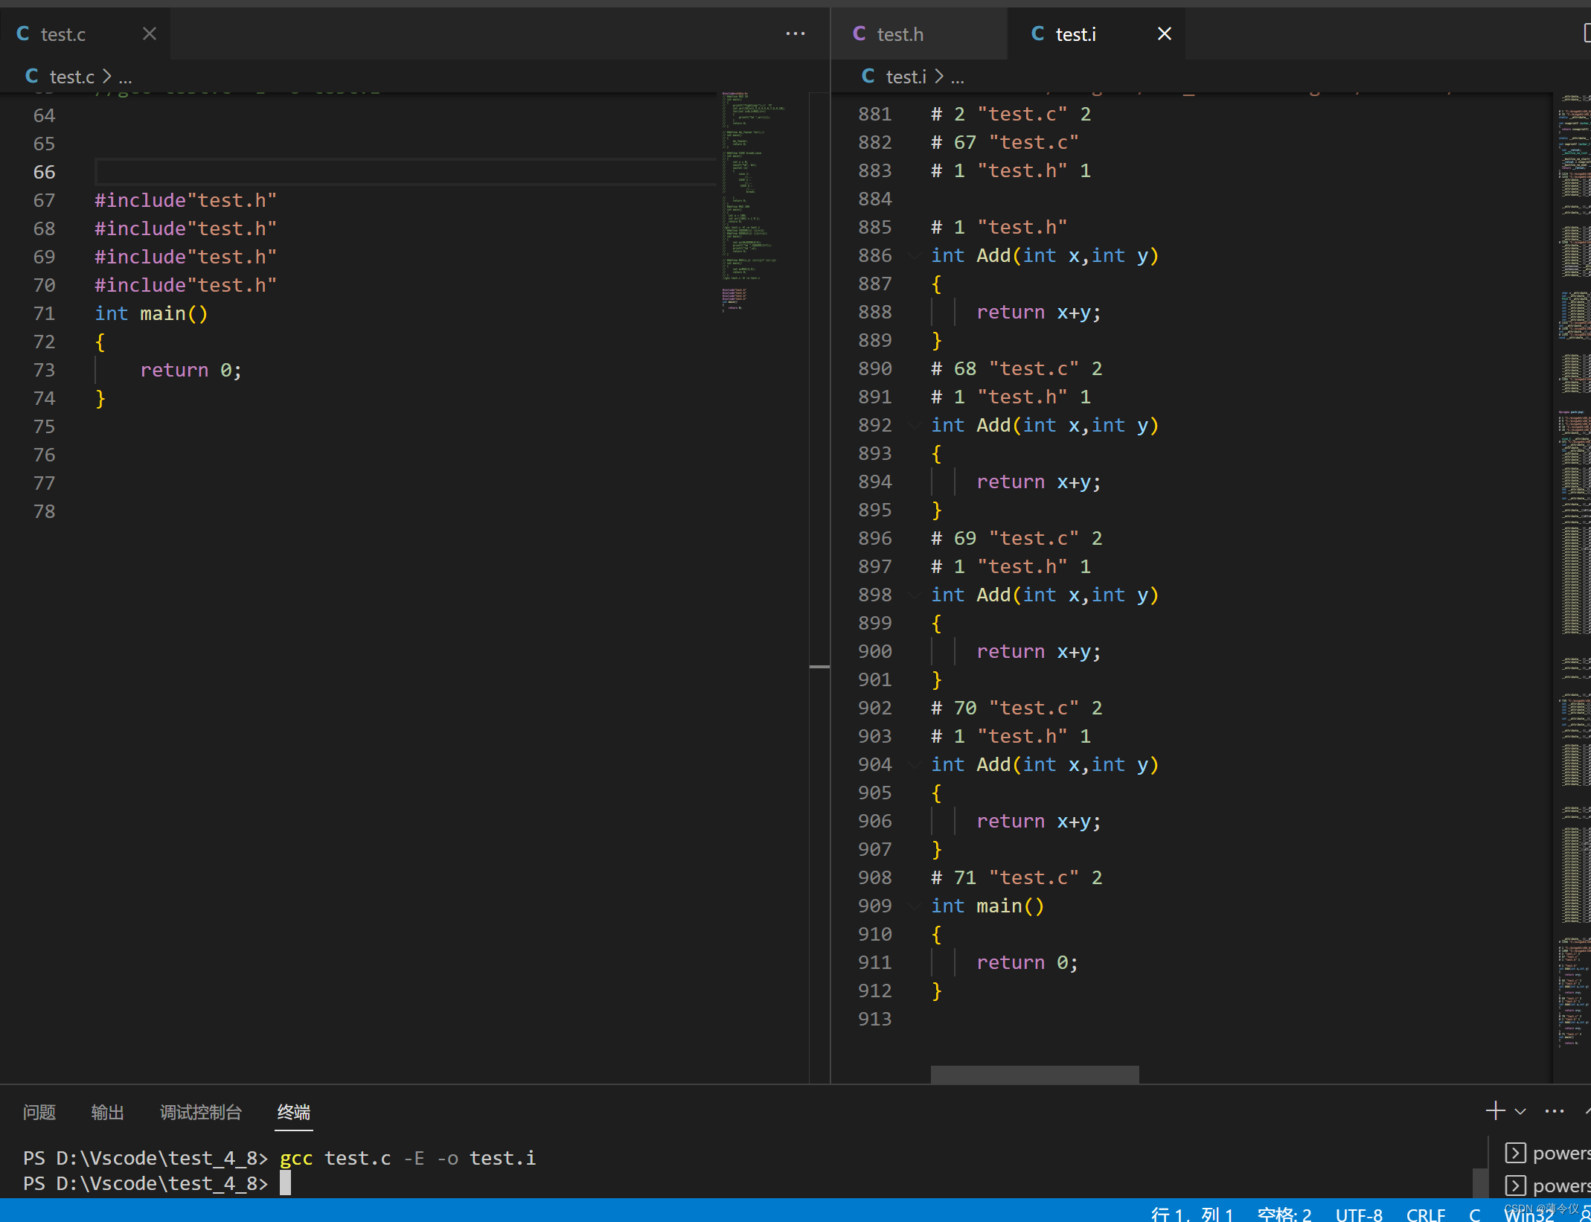This screenshot has height=1222, width=1591.
Task: Click the test.c breadcrumb file name
Action: pyautogui.click(x=71, y=77)
